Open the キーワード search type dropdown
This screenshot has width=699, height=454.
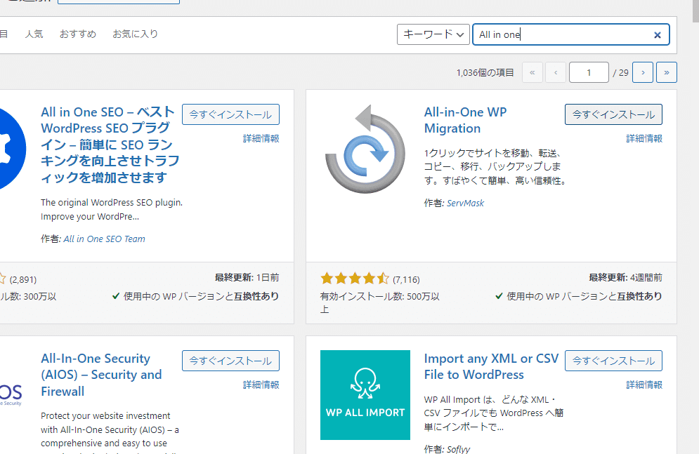433,34
